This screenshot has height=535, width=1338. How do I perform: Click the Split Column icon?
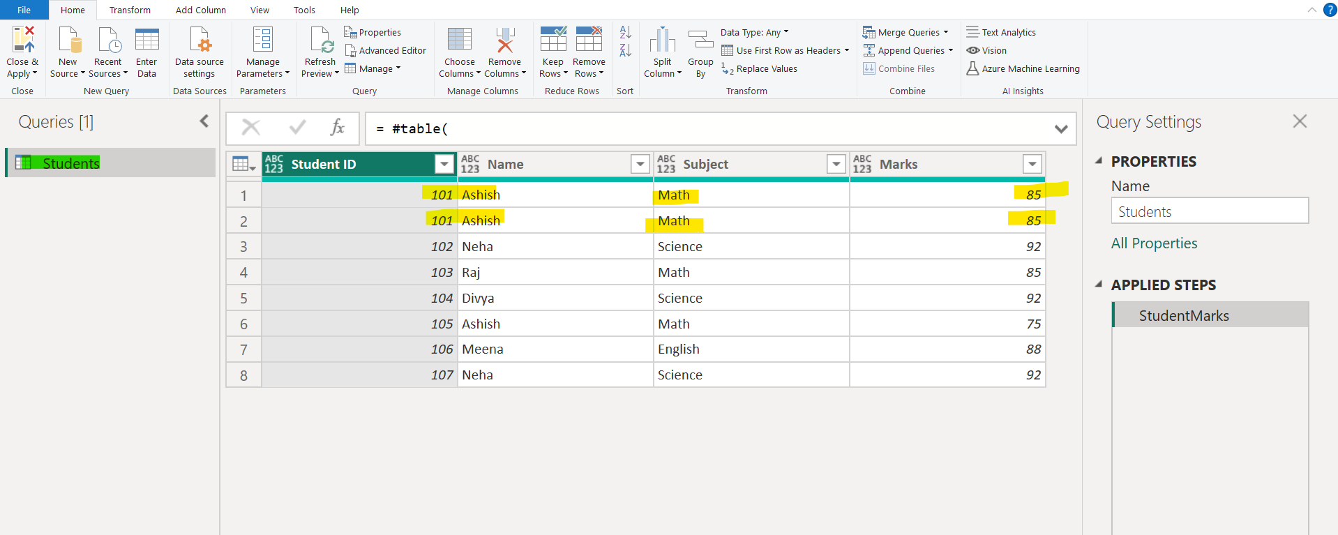[x=662, y=40]
